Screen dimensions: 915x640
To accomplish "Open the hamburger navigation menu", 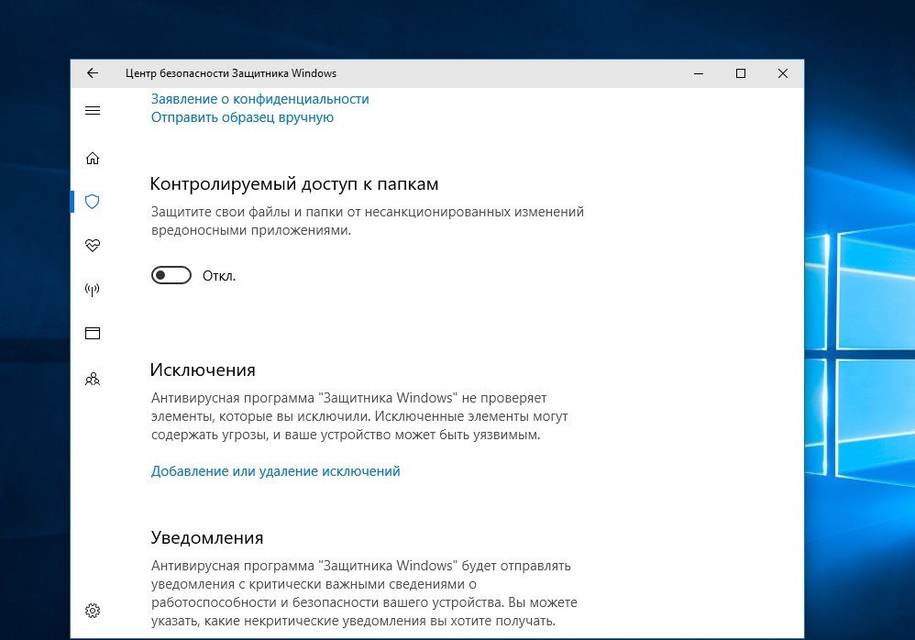I will (93, 111).
